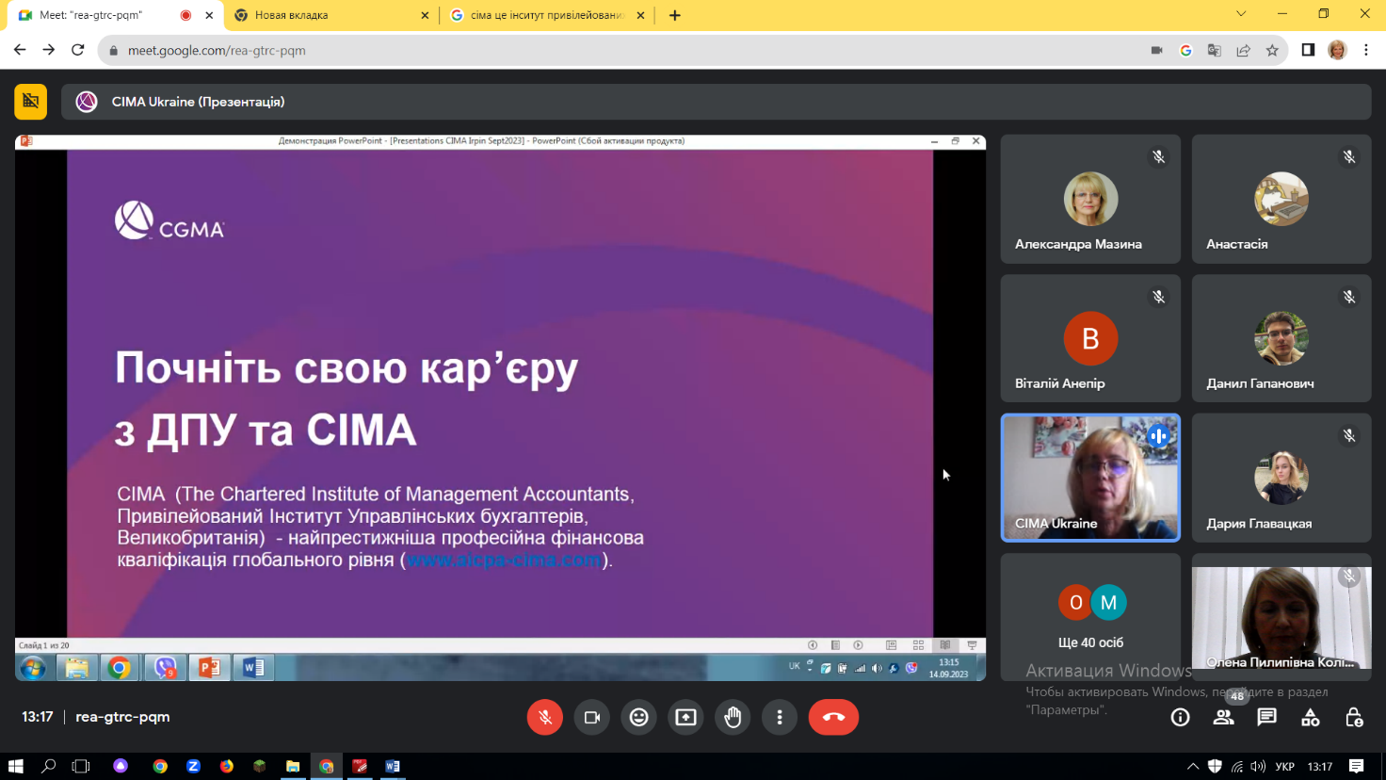Viewport: 1386px width, 780px height.
Task: Select the CIMA Ukraine speaker video tile
Action: [x=1090, y=478]
